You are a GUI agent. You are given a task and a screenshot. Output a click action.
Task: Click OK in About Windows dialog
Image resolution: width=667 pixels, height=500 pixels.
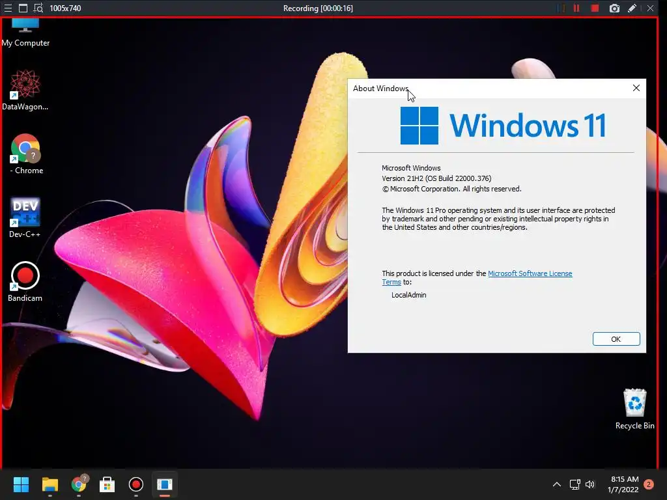616,339
